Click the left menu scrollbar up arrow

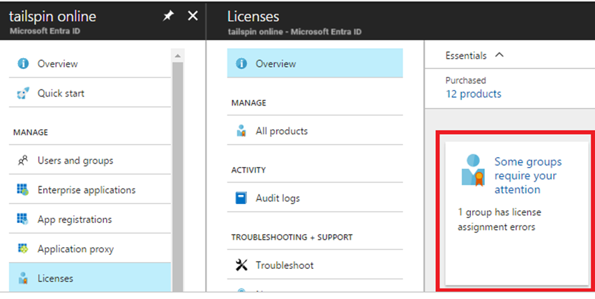(178, 56)
